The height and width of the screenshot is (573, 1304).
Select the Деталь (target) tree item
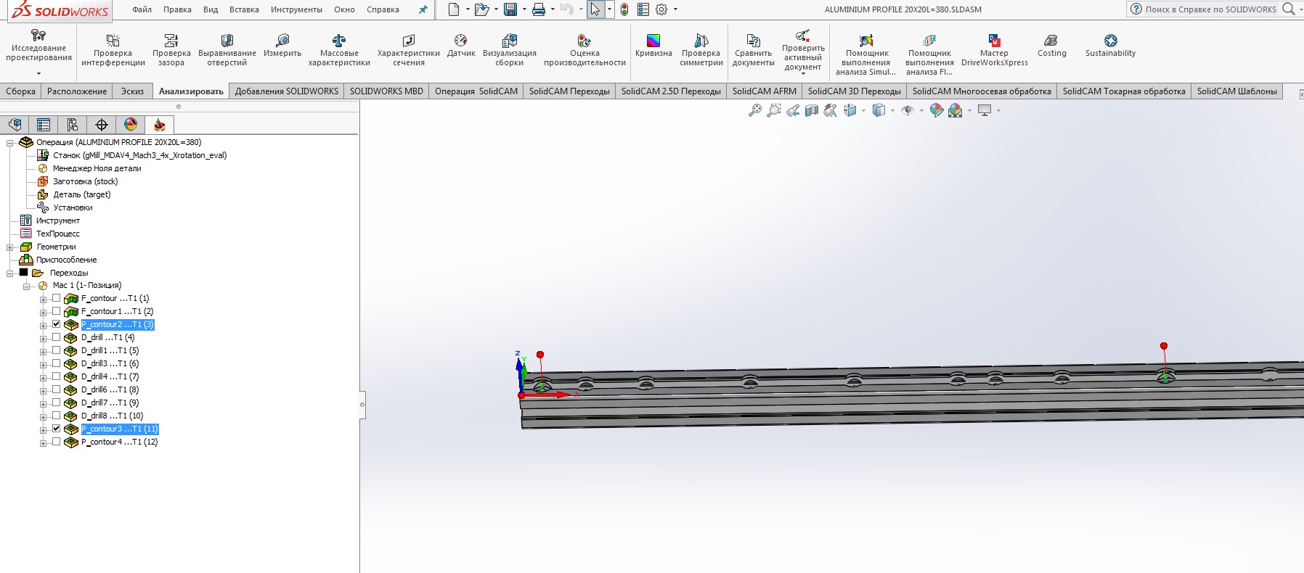click(x=81, y=194)
